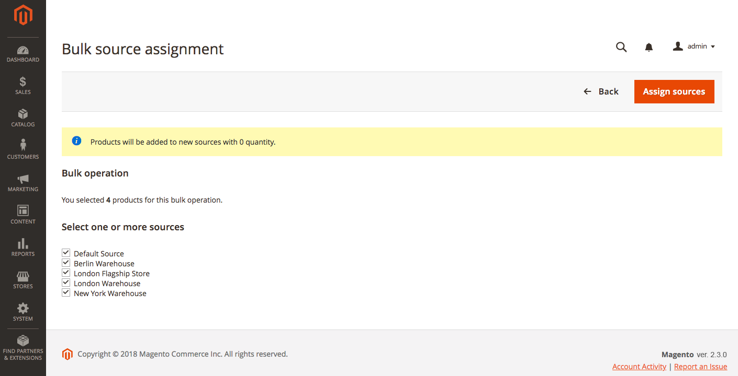
Task: Toggle the London Flagship Store checkbox
Action: coord(66,273)
